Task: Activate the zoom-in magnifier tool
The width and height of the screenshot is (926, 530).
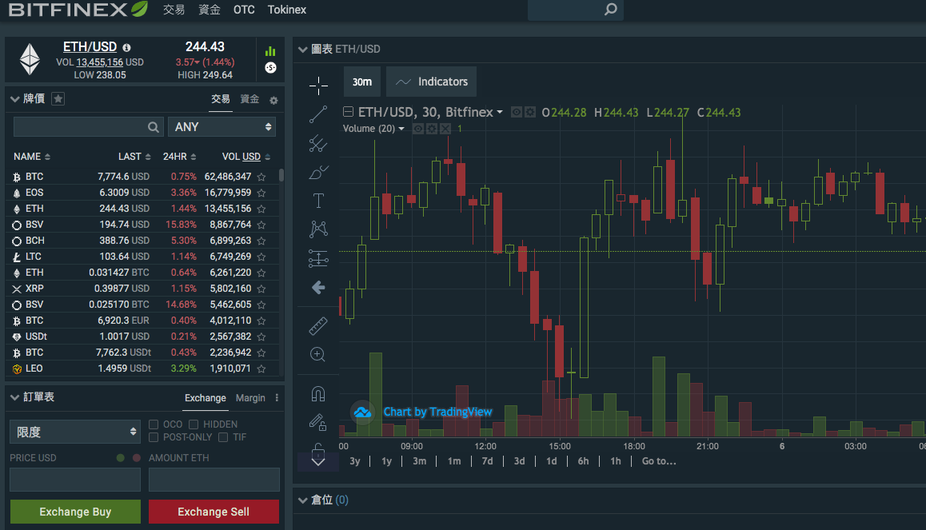Action: [x=317, y=354]
